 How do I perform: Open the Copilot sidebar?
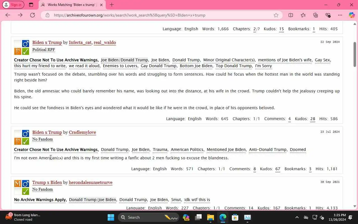(x=352, y=15)
